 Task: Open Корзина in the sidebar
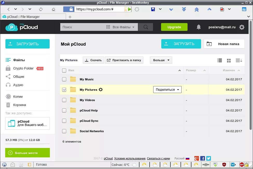16,105
